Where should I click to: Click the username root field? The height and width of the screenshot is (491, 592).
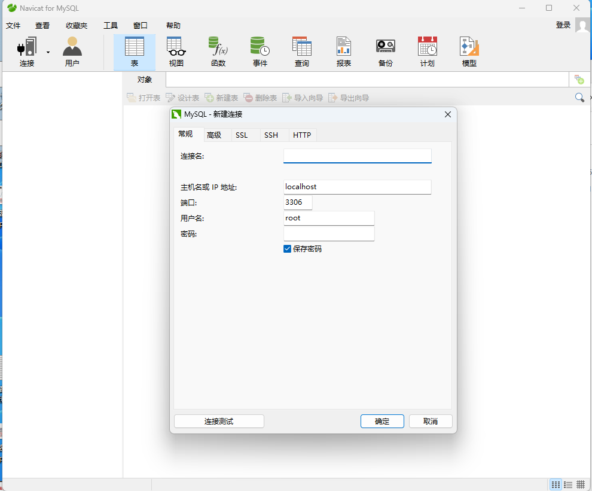(329, 218)
